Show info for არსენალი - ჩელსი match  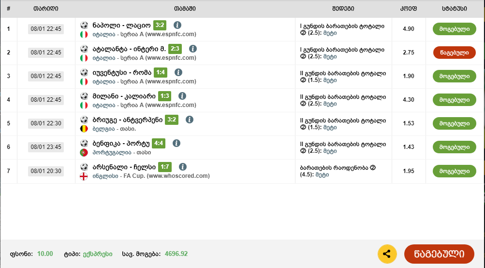(183, 167)
